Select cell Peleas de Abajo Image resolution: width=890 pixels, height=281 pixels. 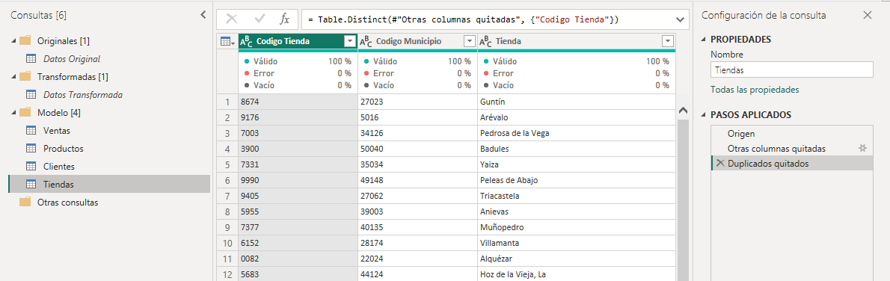pyautogui.click(x=577, y=180)
